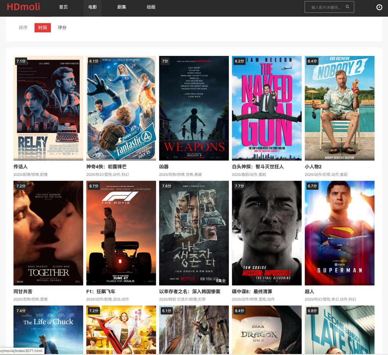Open the Nobody 2 poster
The height and width of the screenshot is (355, 388).
coord(339,108)
